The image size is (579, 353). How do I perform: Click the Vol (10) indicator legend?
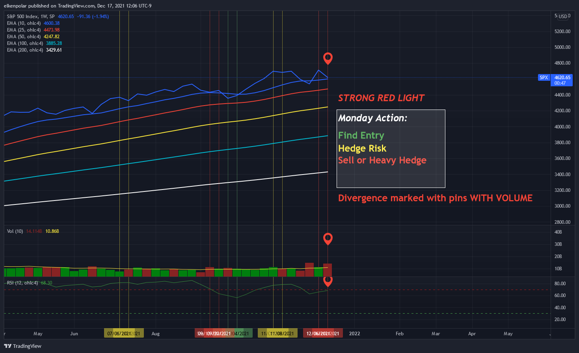[x=15, y=231]
